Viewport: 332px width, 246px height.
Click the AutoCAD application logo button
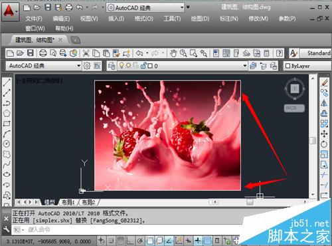pos(10,12)
